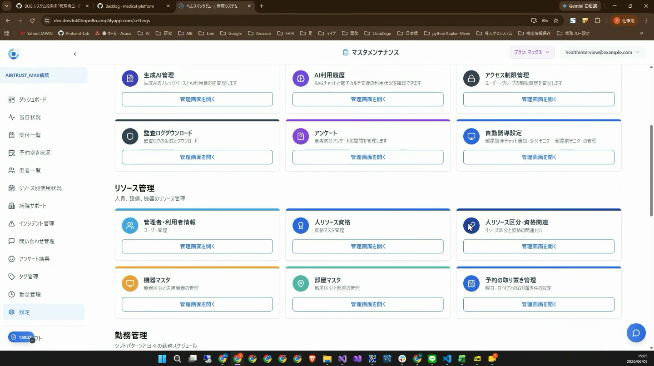Open 病院サポート in the sidebar

click(44, 206)
